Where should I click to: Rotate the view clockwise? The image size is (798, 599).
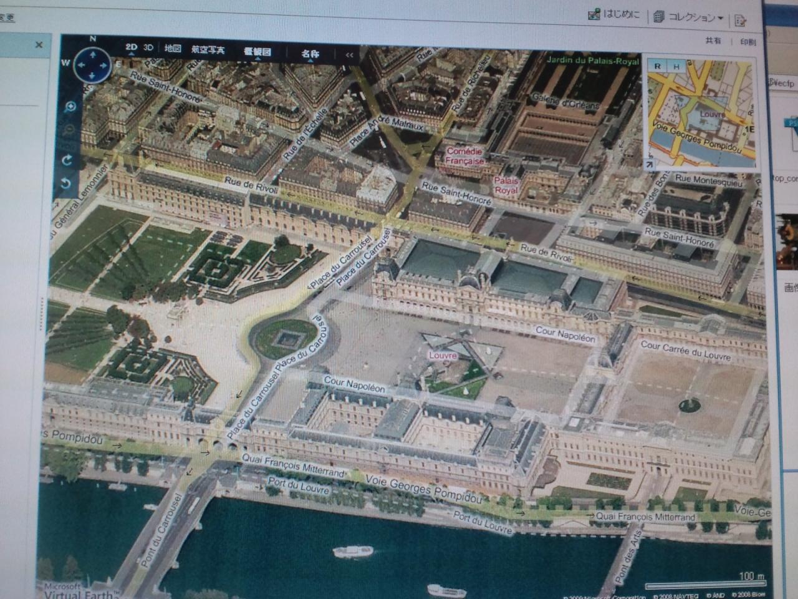coord(67,160)
